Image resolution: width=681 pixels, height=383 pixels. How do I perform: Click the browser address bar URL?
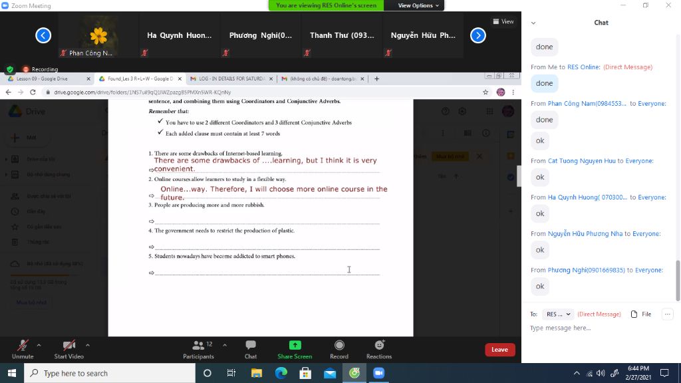[x=142, y=92]
